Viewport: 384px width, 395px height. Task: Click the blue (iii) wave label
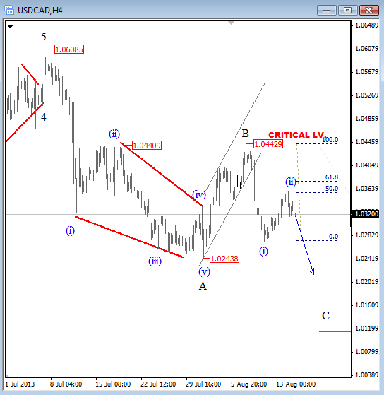[x=155, y=261]
